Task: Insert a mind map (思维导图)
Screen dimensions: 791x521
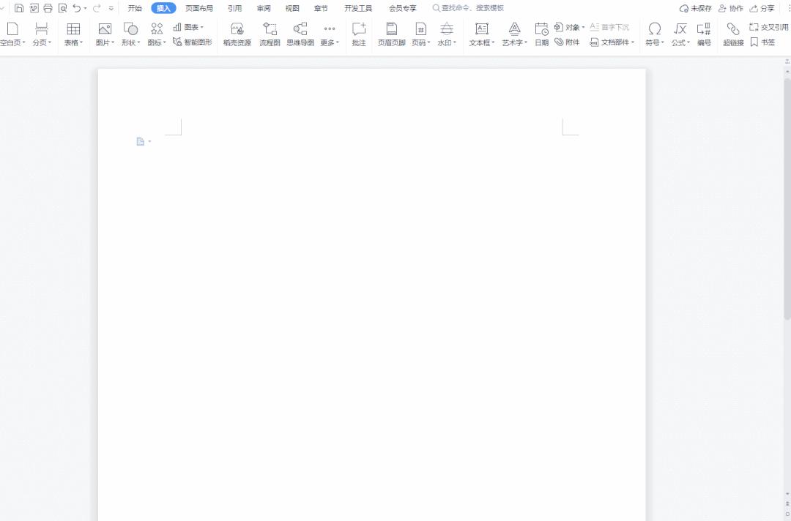Action: pos(300,34)
